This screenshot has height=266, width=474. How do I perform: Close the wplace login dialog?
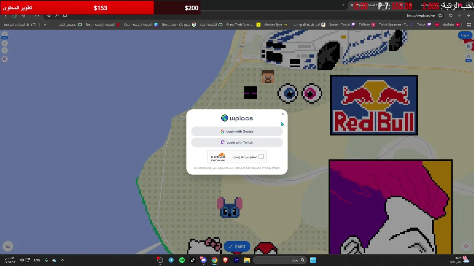(283, 114)
